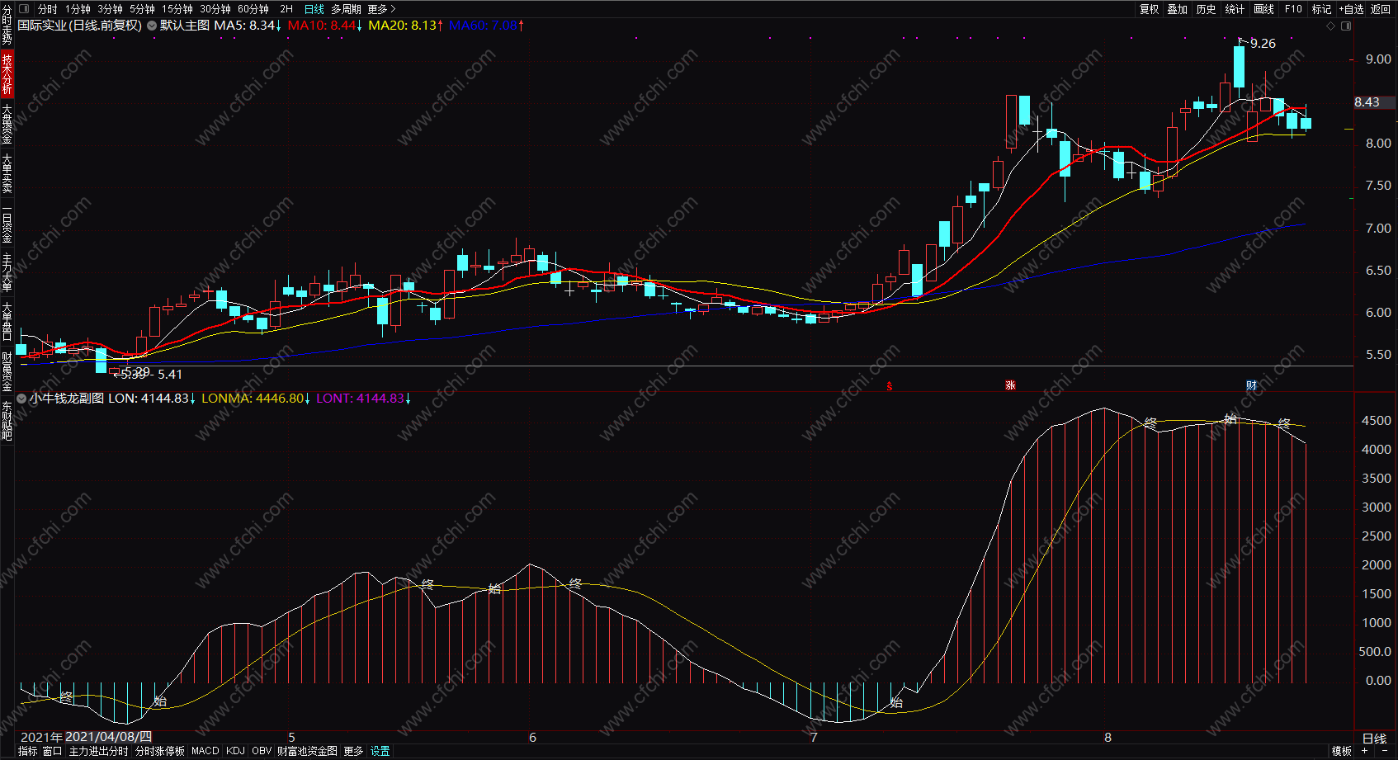Open 一日资金 sidebar tab
Viewport: 1398px width, 760px height.
(7, 223)
